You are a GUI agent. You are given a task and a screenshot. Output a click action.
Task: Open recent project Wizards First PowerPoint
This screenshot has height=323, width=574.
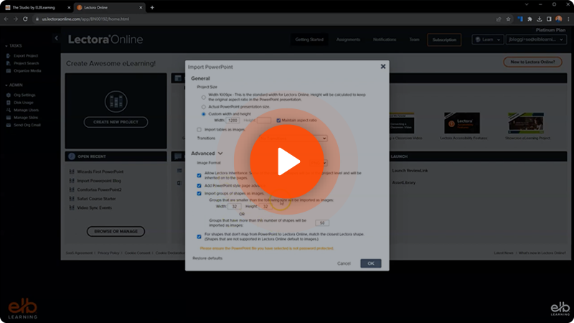pos(100,172)
